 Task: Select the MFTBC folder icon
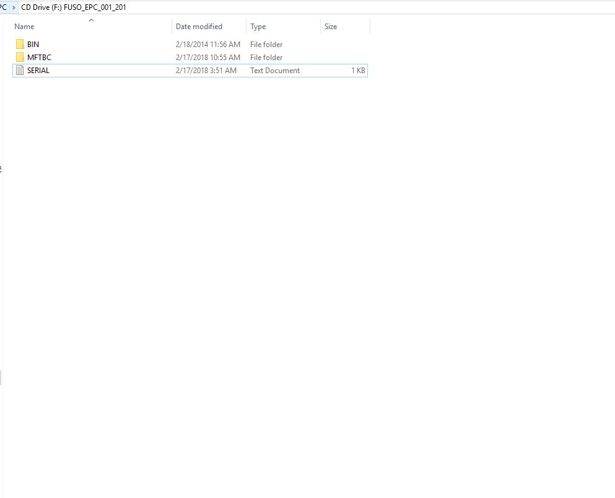pyautogui.click(x=20, y=57)
